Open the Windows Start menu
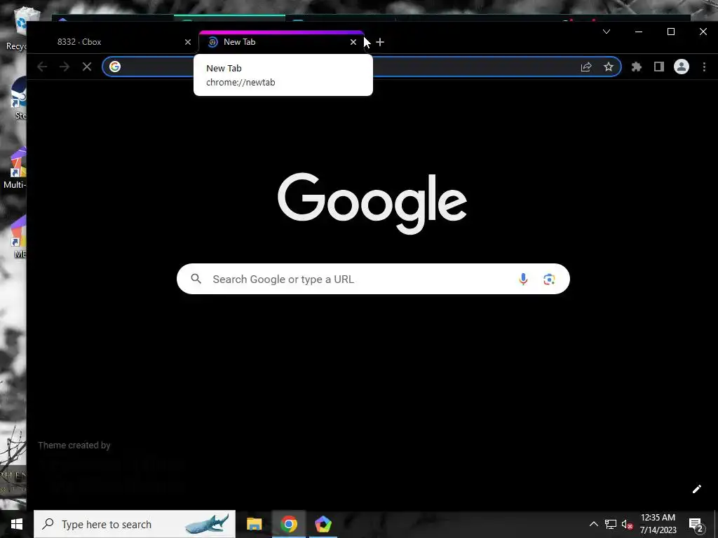This screenshot has width=718, height=538. click(x=17, y=524)
